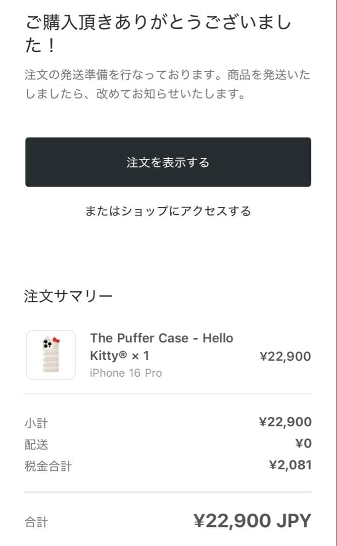337x546 pixels.
Task: Click the "注文を表示する" button
Action: tap(168, 162)
